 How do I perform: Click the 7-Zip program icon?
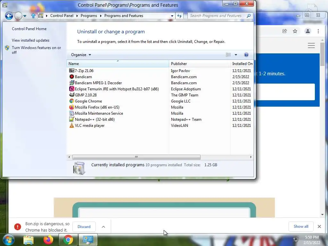click(x=71, y=70)
